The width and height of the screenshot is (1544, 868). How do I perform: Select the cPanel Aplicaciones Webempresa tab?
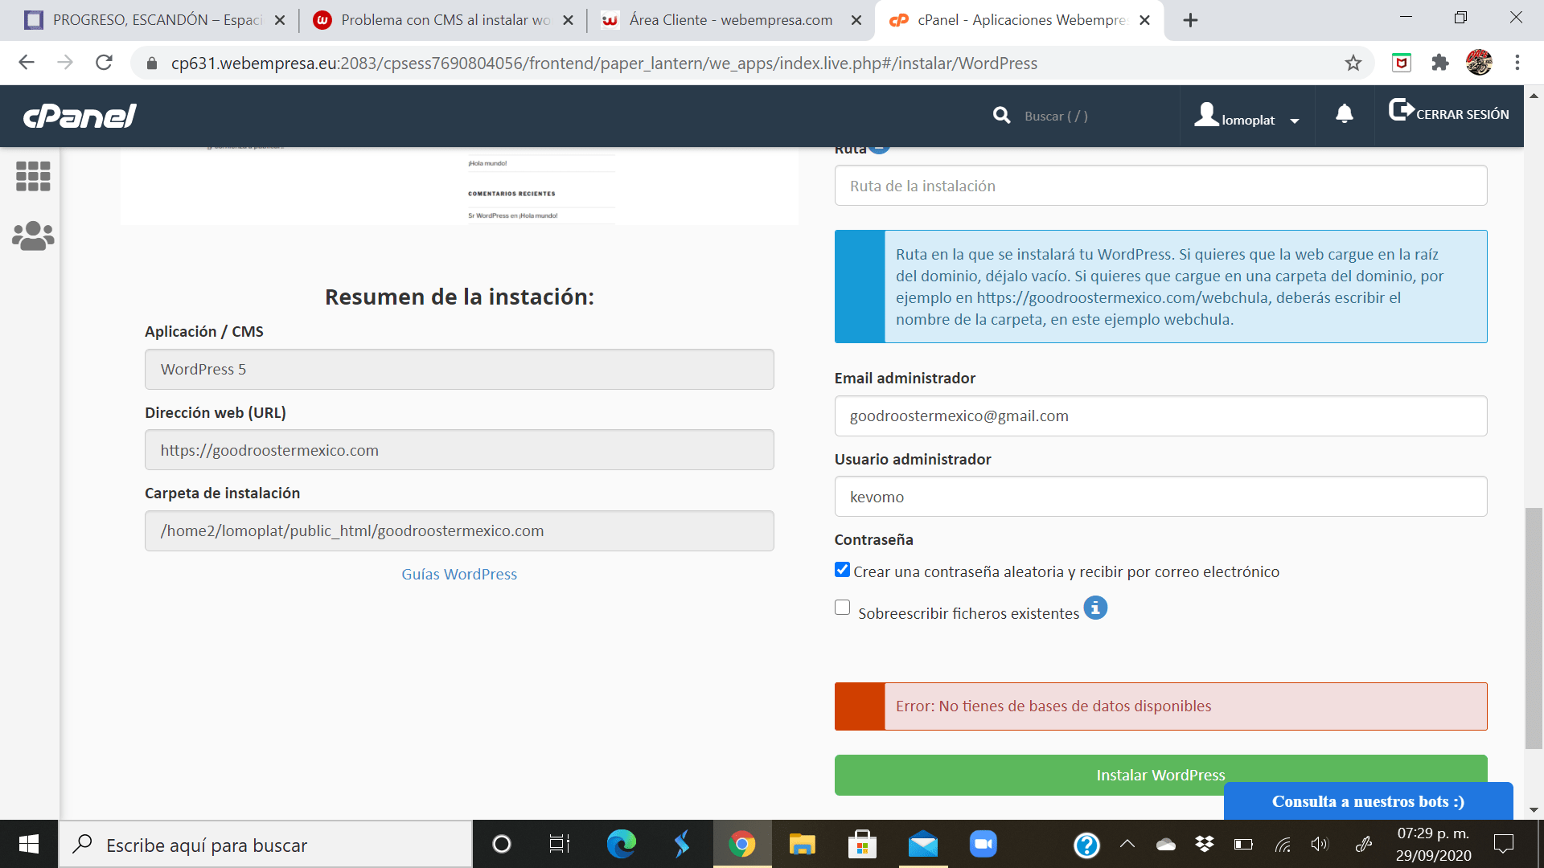(1019, 20)
